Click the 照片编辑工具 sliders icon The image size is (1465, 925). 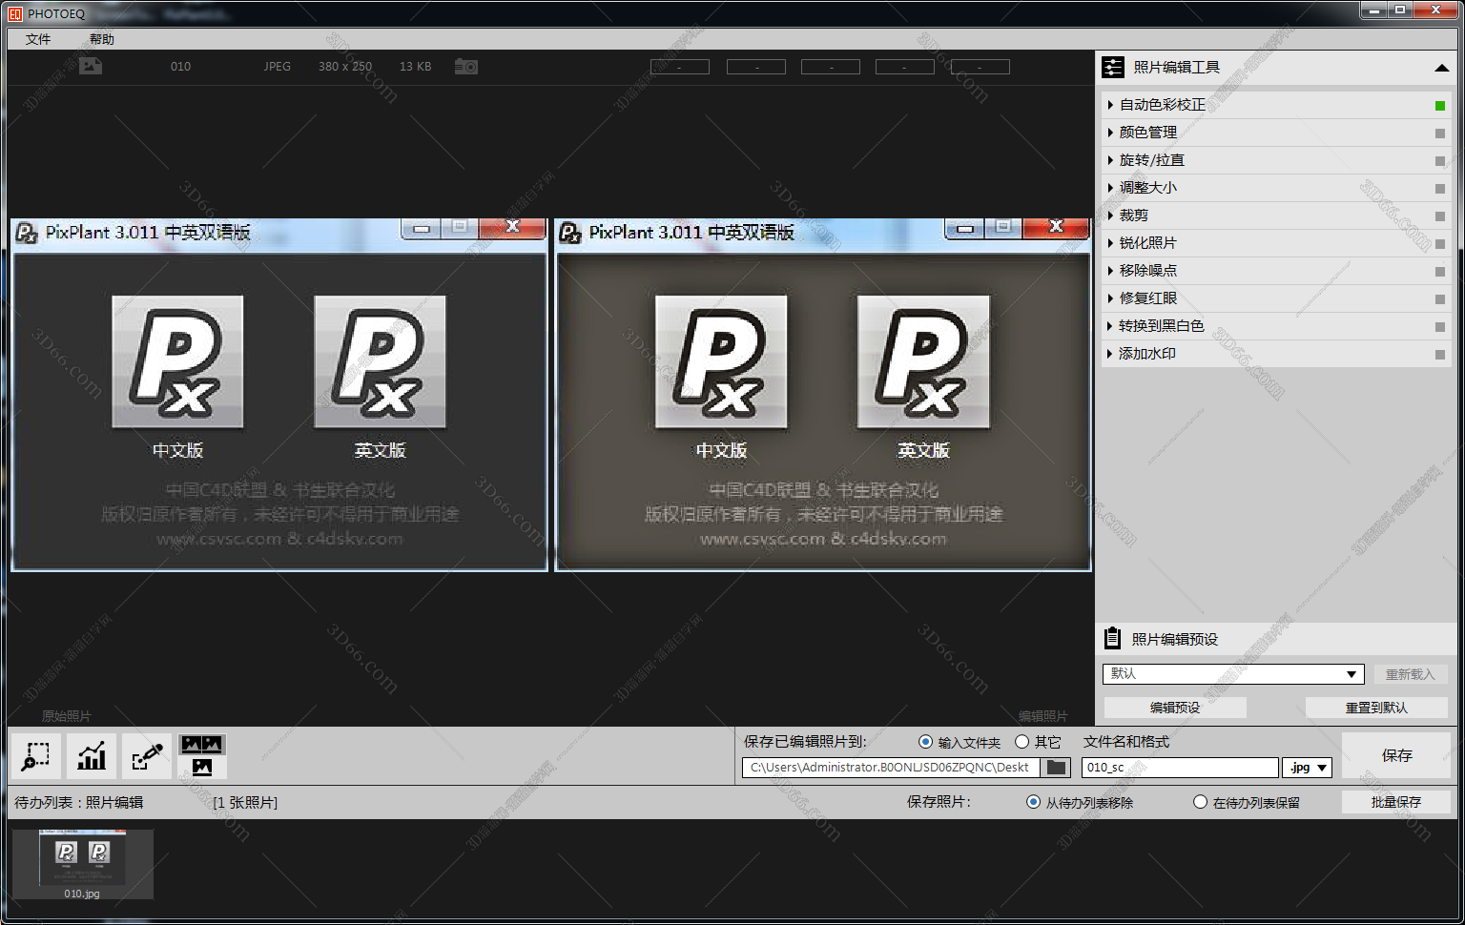point(1113,68)
